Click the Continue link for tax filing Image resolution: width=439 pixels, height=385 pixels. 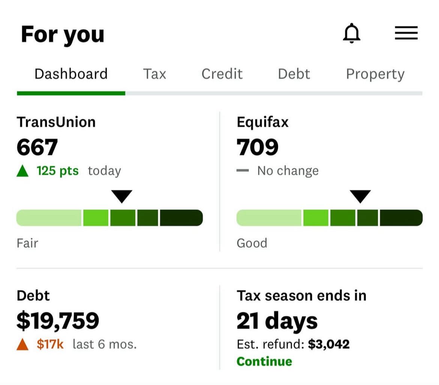click(x=264, y=361)
